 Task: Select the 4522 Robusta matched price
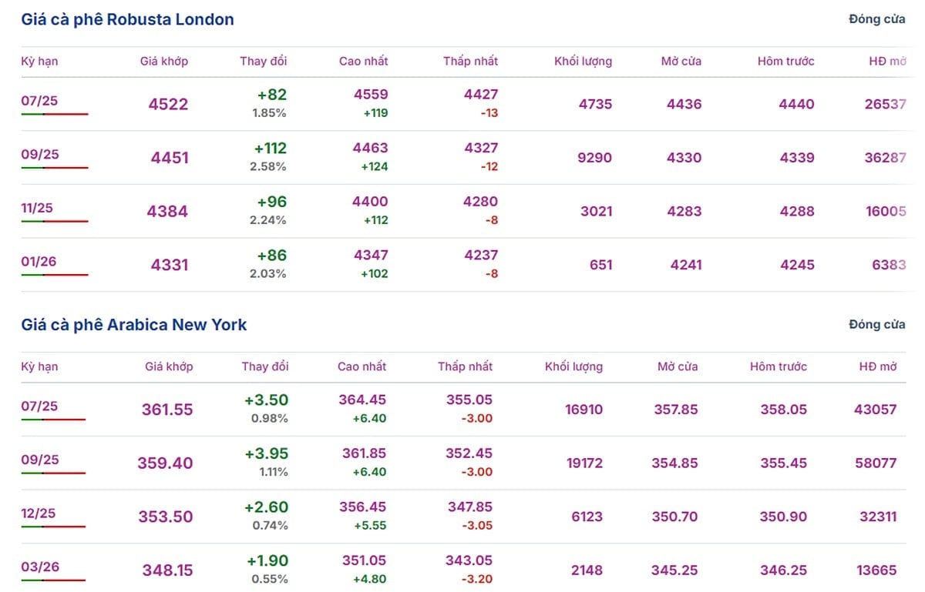click(168, 104)
